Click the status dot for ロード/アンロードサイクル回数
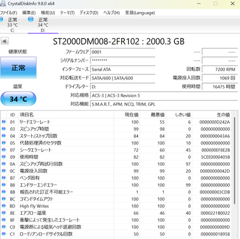 3,234
